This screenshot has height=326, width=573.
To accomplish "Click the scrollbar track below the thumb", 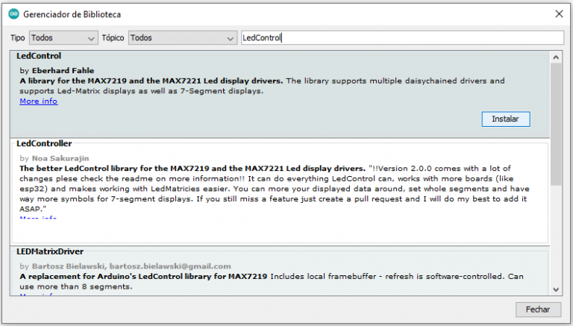I will 556,239.
